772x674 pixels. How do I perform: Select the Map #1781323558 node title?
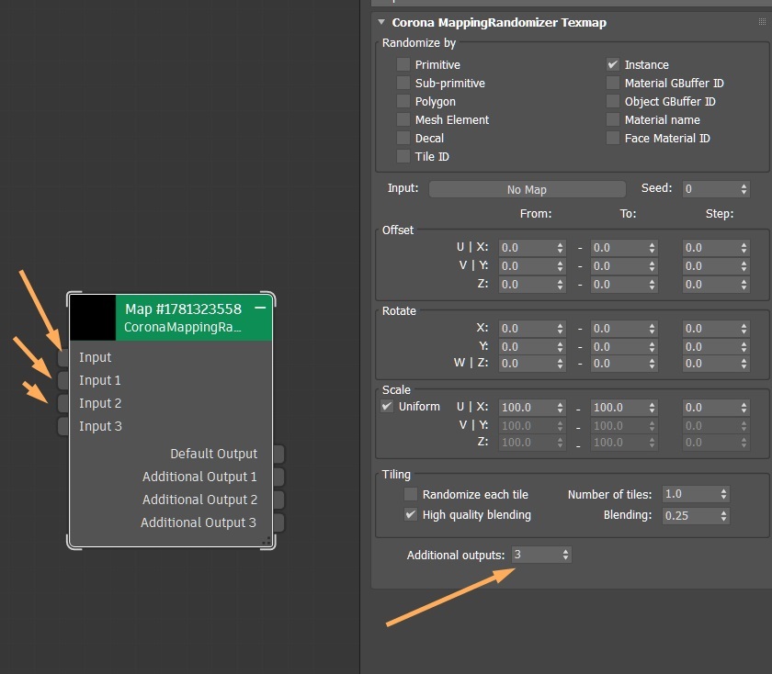tap(183, 309)
